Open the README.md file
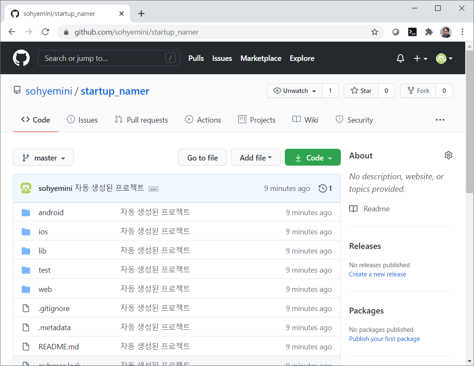 click(58, 347)
